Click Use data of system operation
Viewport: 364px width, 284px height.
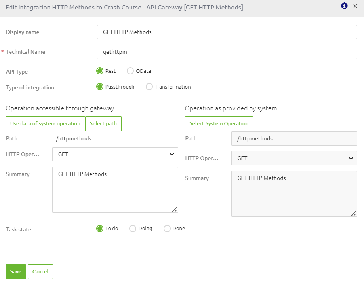[45, 123]
